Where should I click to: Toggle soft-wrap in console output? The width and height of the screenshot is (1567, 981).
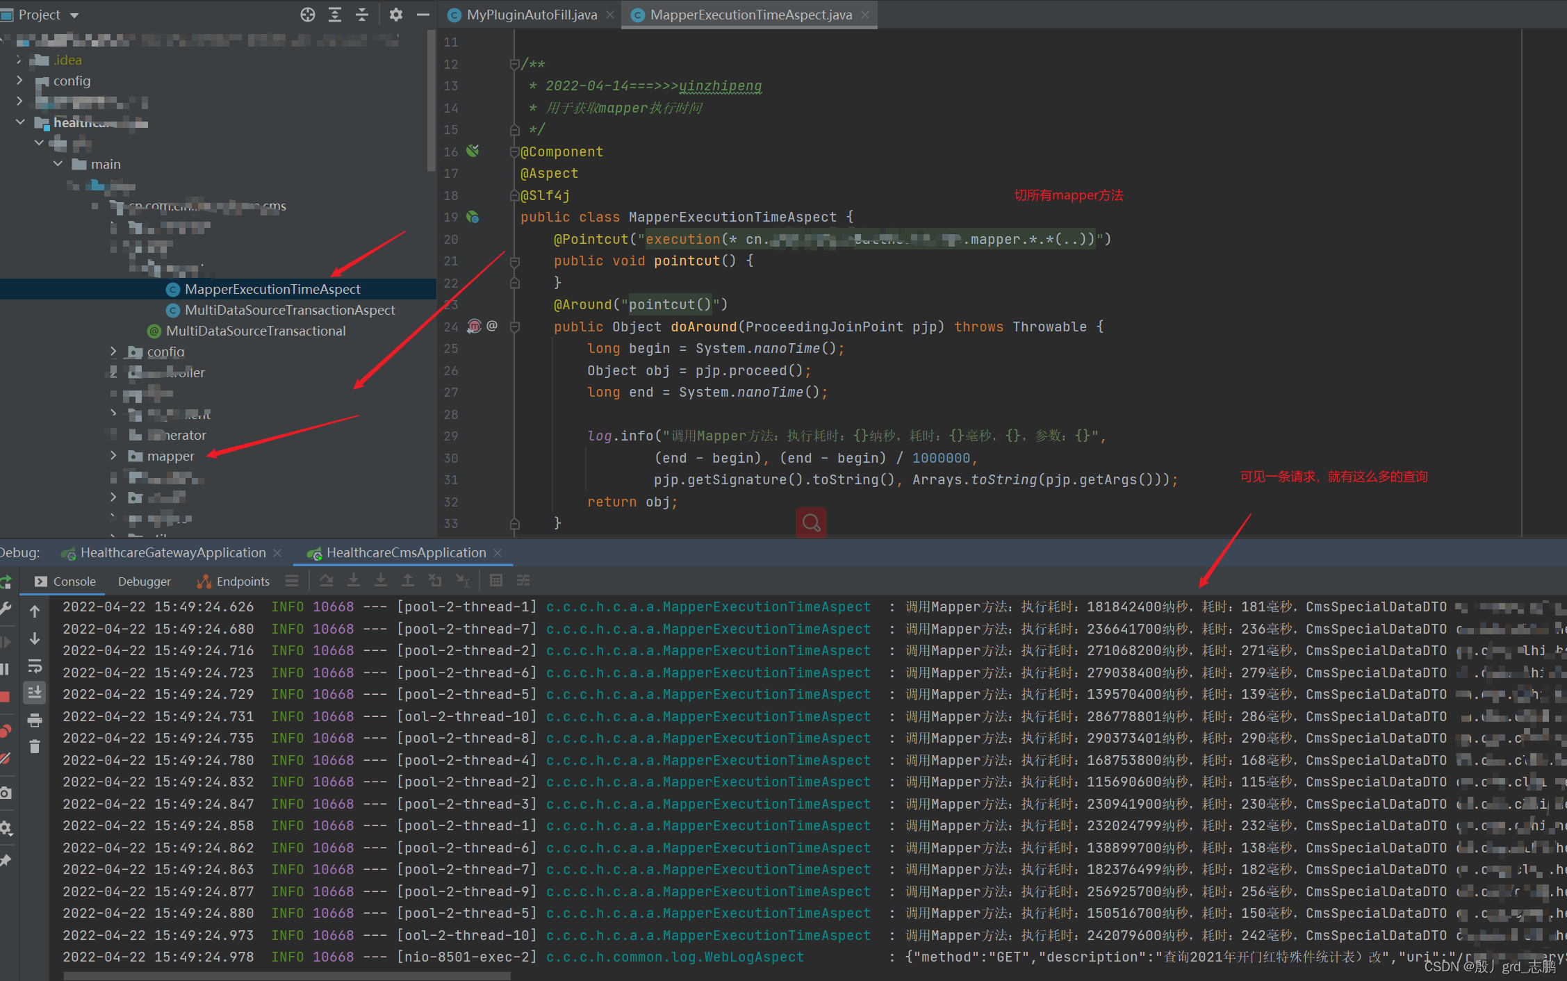(35, 666)
